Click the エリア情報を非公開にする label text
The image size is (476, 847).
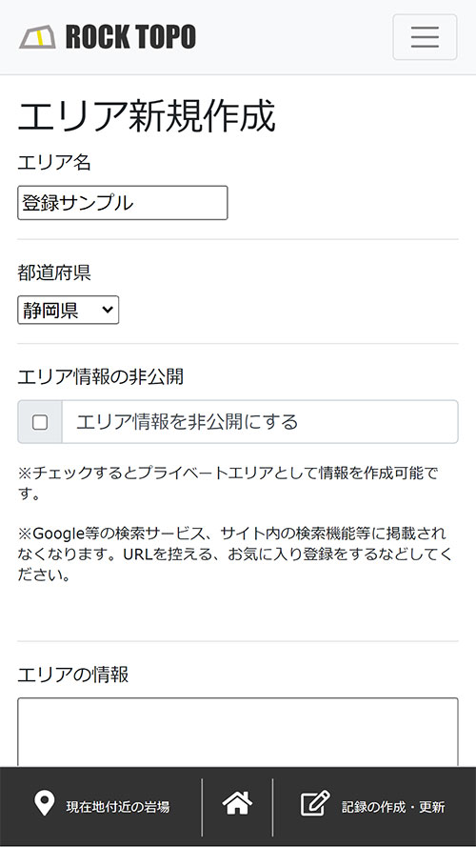pos(187,422)
